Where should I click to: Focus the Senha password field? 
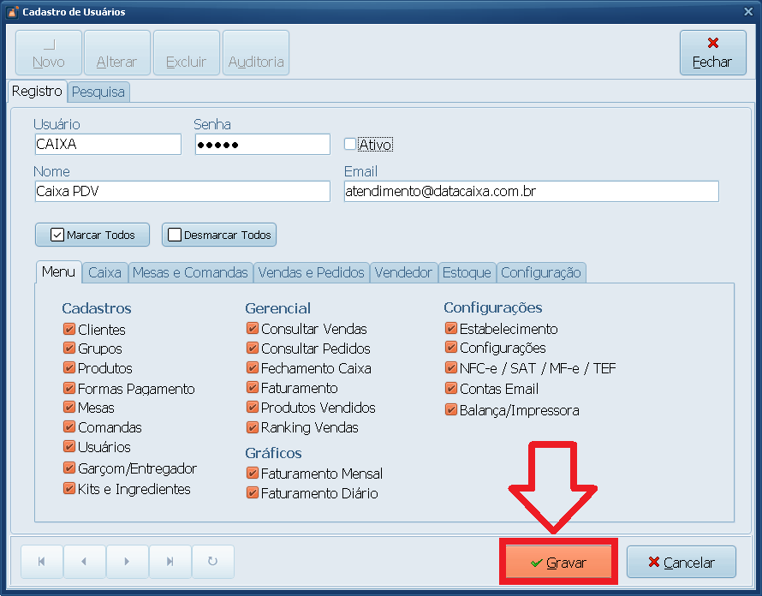coord(262,145)
